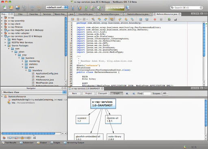Expand the Web Pages folder

pos(5,39)
